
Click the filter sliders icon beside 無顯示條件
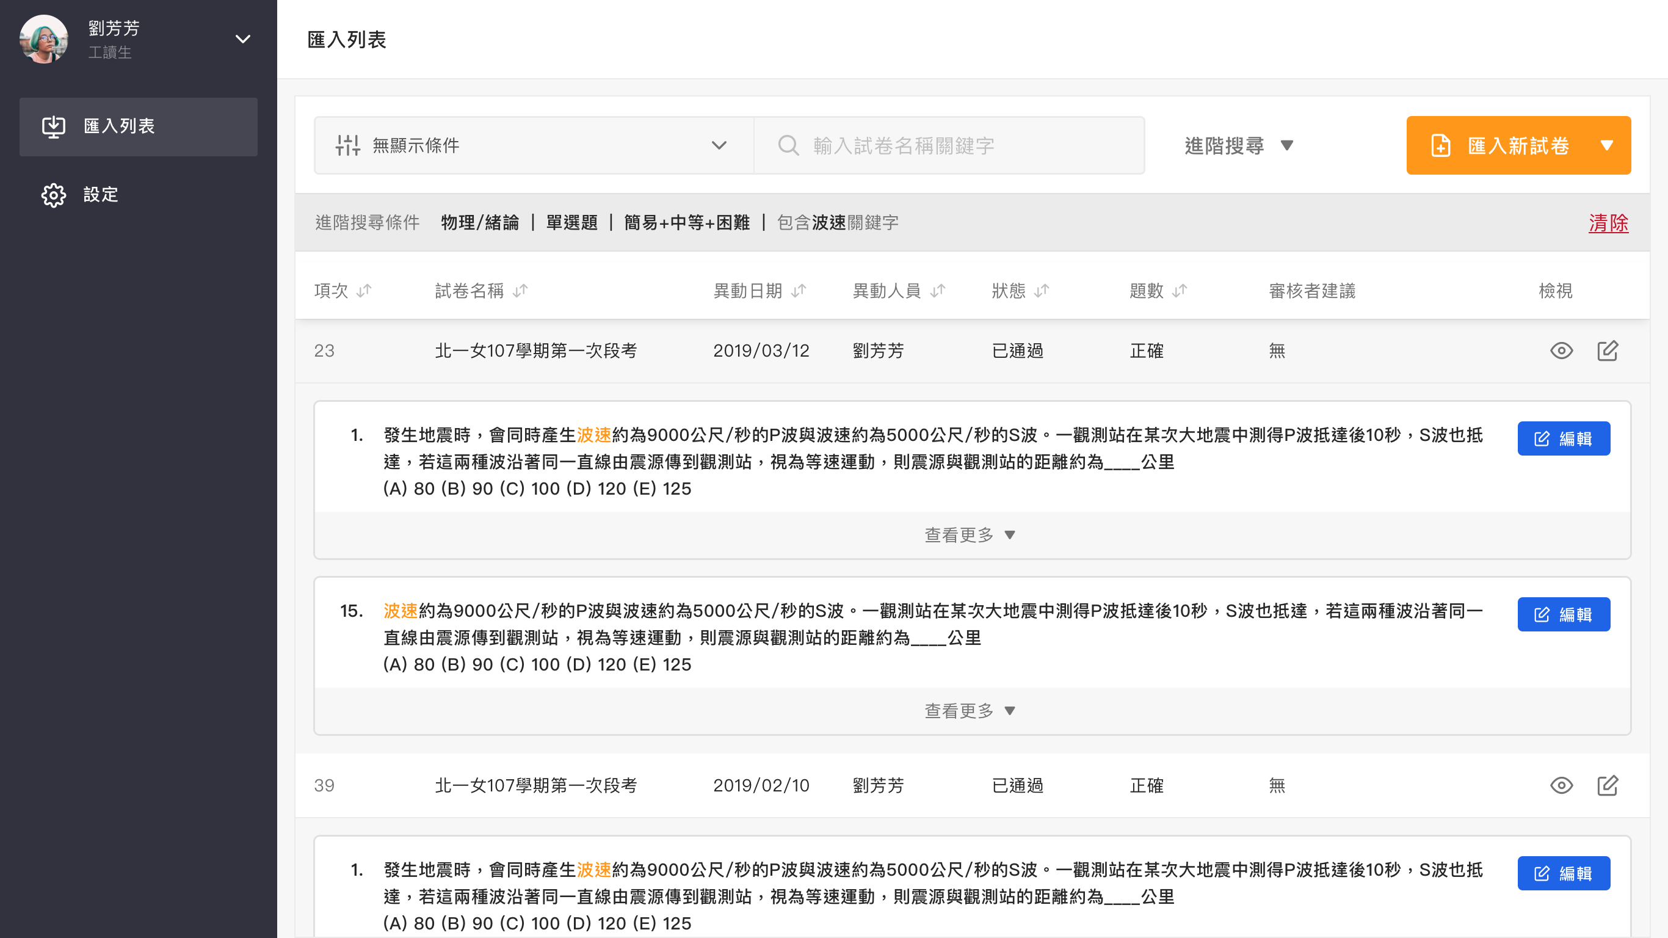(x=348, y=145)
